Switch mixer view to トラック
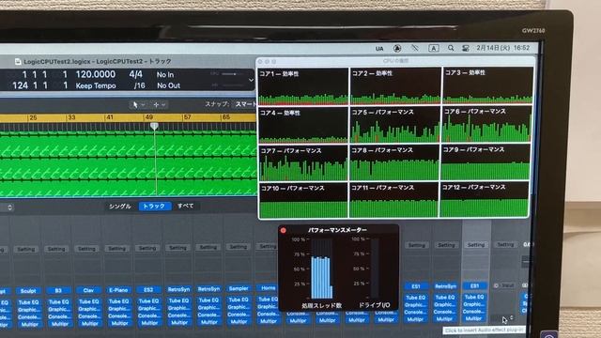This screenshot has height=338, width=601. tap(154, 206)
